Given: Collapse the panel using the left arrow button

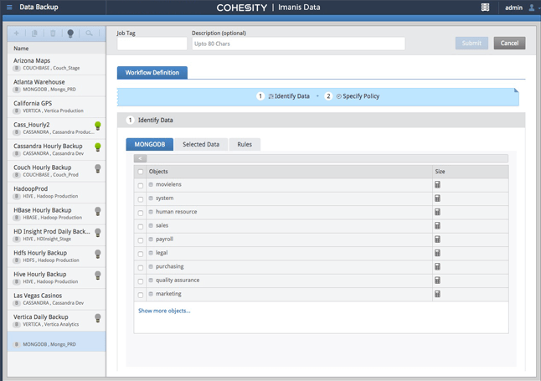Looking at the screenshot, I should point(140,158).
